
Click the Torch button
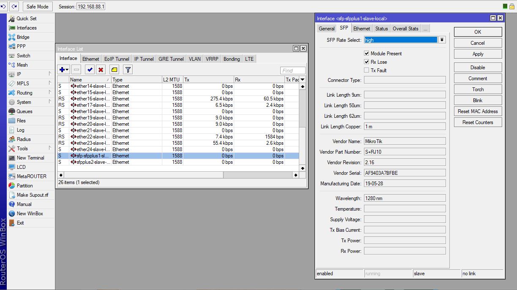pyautogui.click(x=478, y=89)
